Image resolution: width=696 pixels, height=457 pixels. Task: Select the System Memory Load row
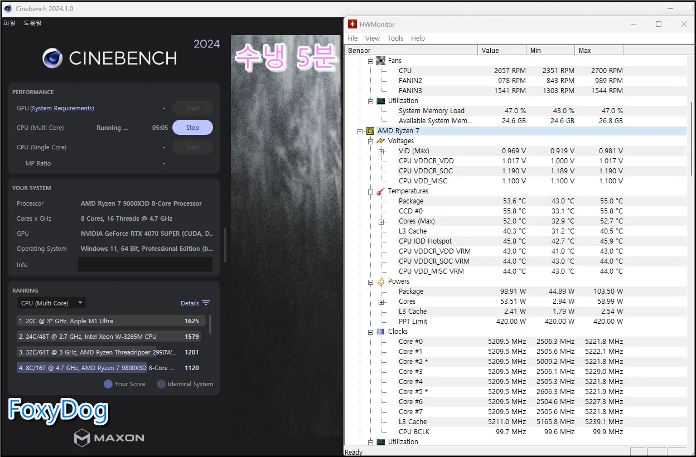click(515, 111)
